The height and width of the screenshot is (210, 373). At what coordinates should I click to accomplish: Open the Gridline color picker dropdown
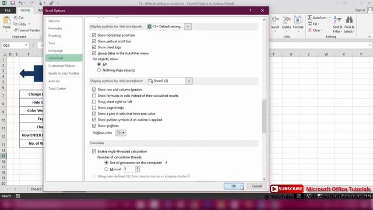pos(121,132)
